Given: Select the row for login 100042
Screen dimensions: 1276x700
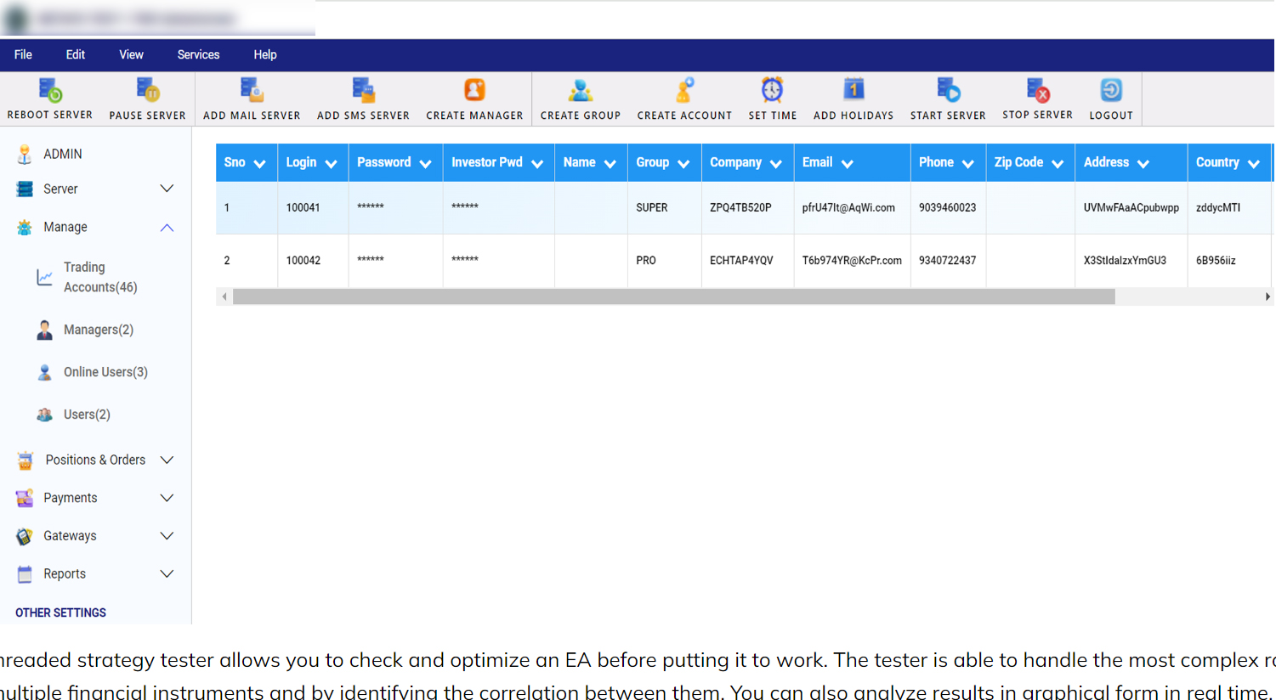Looking at the screenshot, I should pyautogui.click(x=510, y=260).
